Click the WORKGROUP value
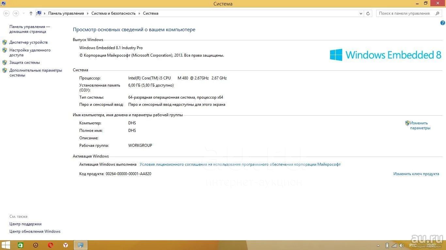Image resolution: width=446 pixels, height=250 pixels. 140,146
